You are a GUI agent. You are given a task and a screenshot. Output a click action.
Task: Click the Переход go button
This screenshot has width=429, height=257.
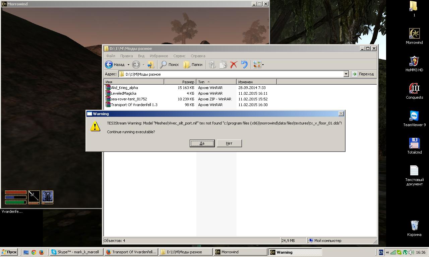[363, 74]
